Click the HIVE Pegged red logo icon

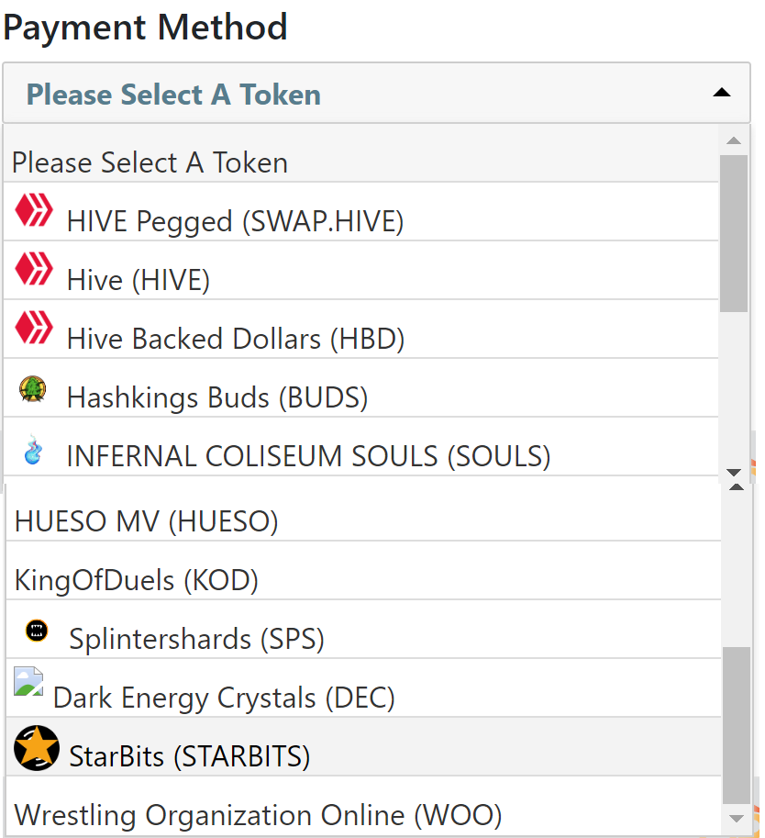34,211
